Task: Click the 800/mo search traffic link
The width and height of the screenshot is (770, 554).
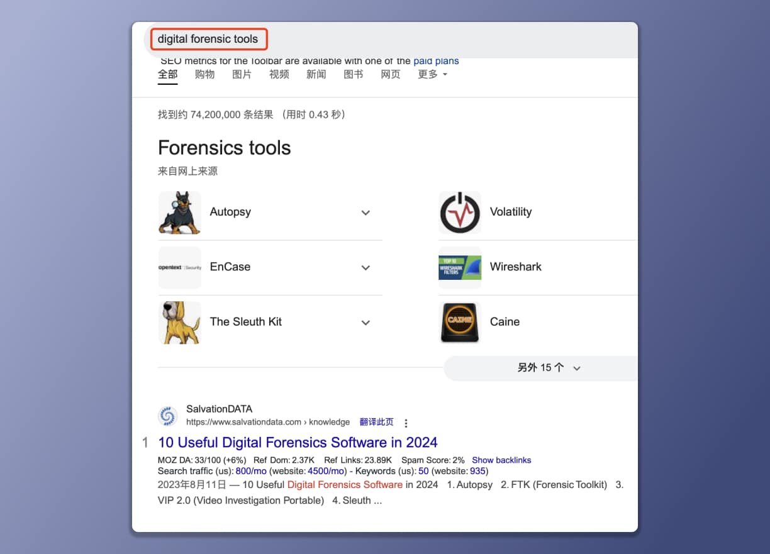Action: [252, 471]
